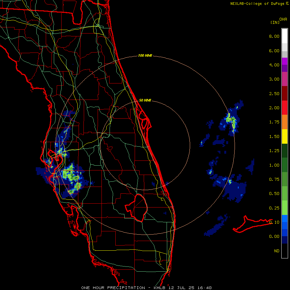
Task: Pick the bright magenta legend swatch
Action: point(285,61)
